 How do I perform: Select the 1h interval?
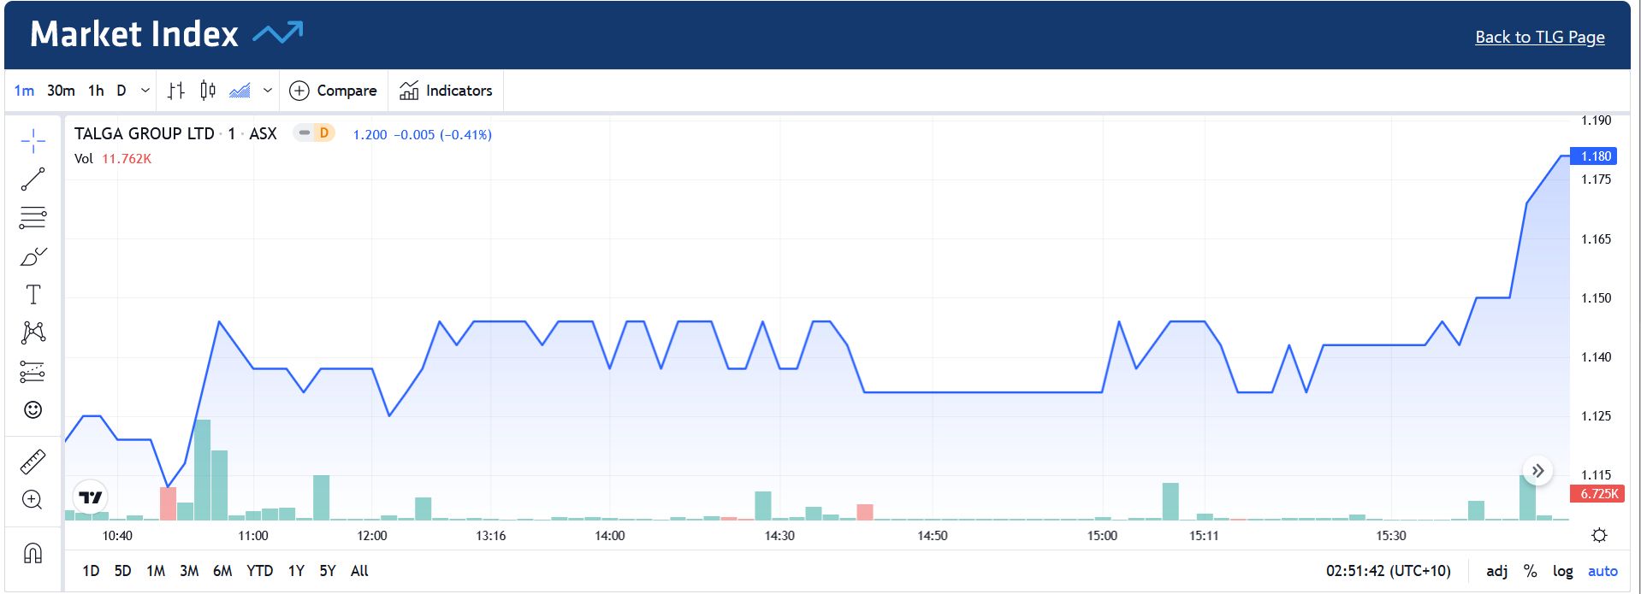pyautogui.click(x=96, y=91)
